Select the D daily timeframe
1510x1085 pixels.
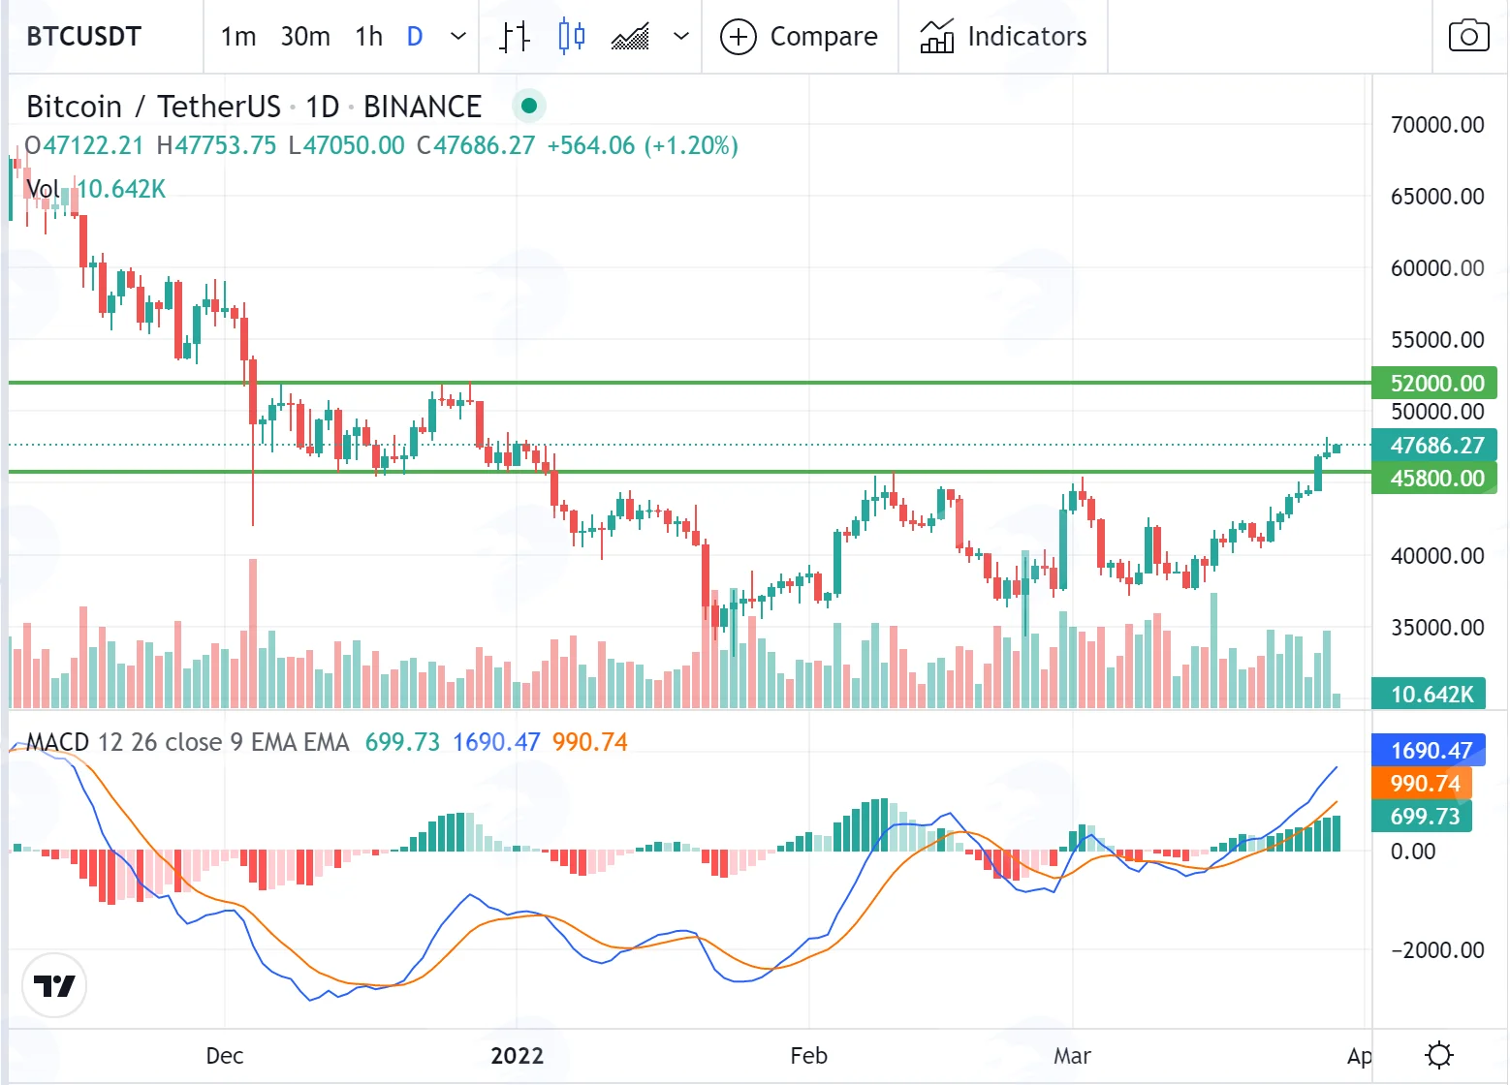(x=415, y=37)
